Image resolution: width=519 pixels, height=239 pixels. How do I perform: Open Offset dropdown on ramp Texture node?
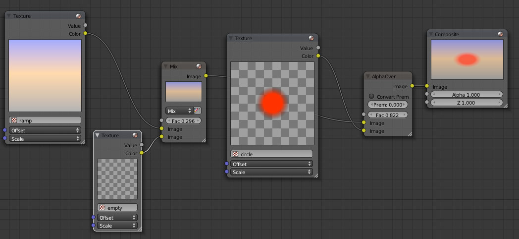point(45,130)
